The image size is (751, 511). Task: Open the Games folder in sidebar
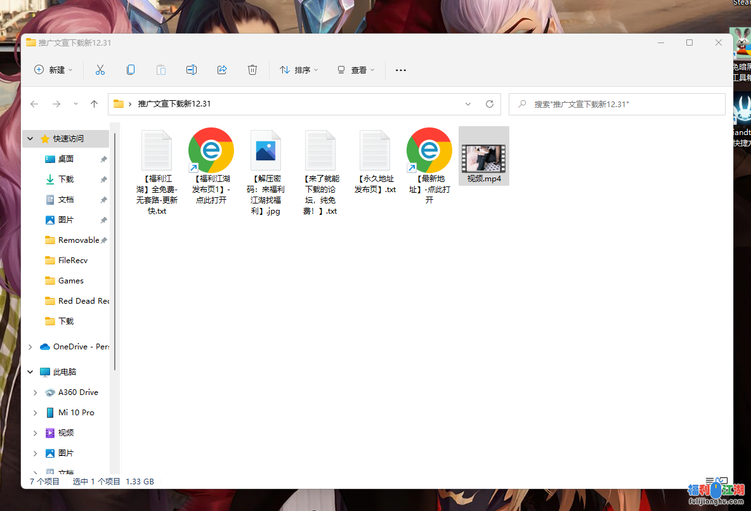point(70,281)
